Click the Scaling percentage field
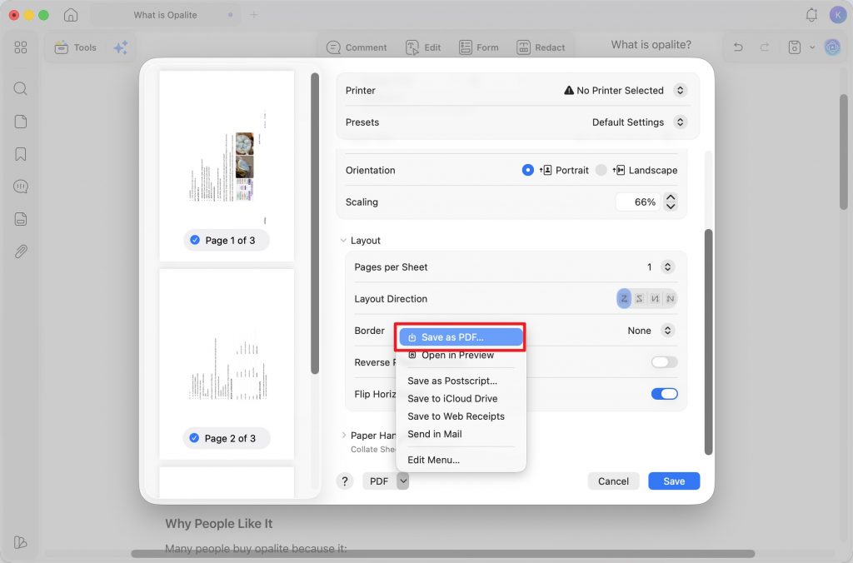This screenshot has width=853, height=563. coord(637,202)
